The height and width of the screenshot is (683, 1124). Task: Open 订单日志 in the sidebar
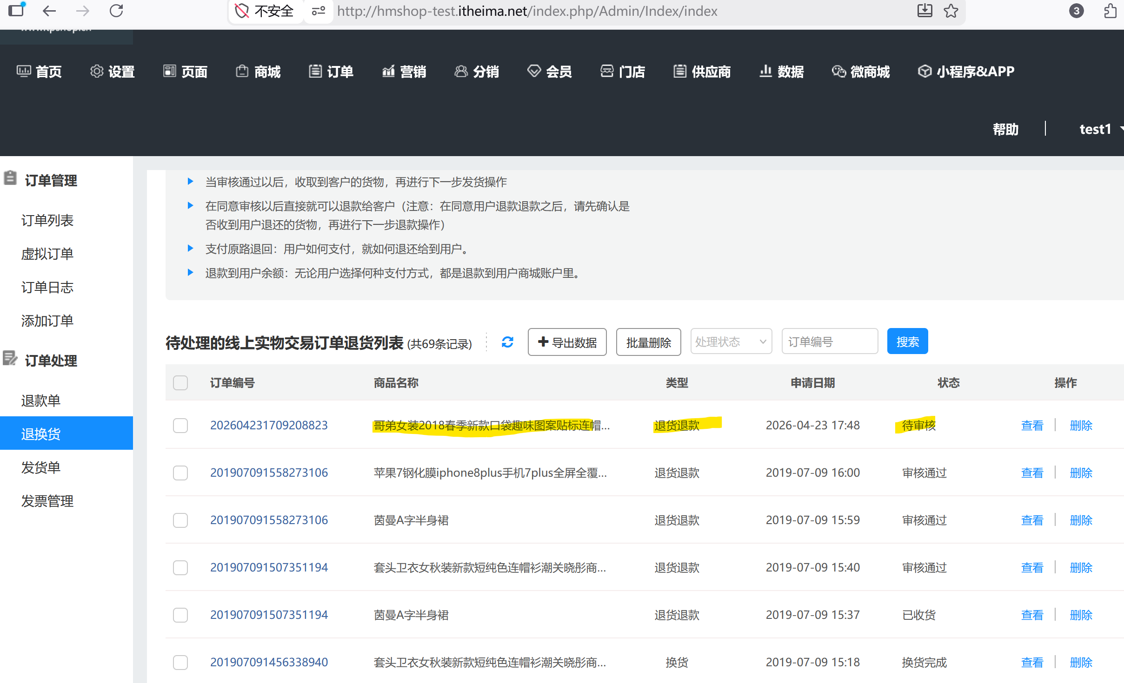47,287
